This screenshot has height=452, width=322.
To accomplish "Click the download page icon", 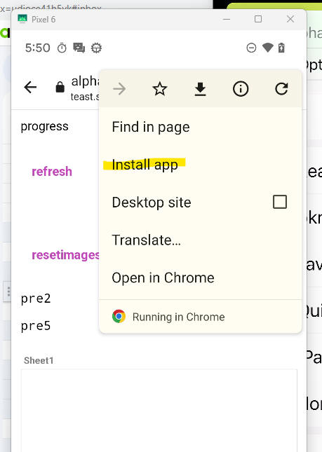I will click(200, 89).
